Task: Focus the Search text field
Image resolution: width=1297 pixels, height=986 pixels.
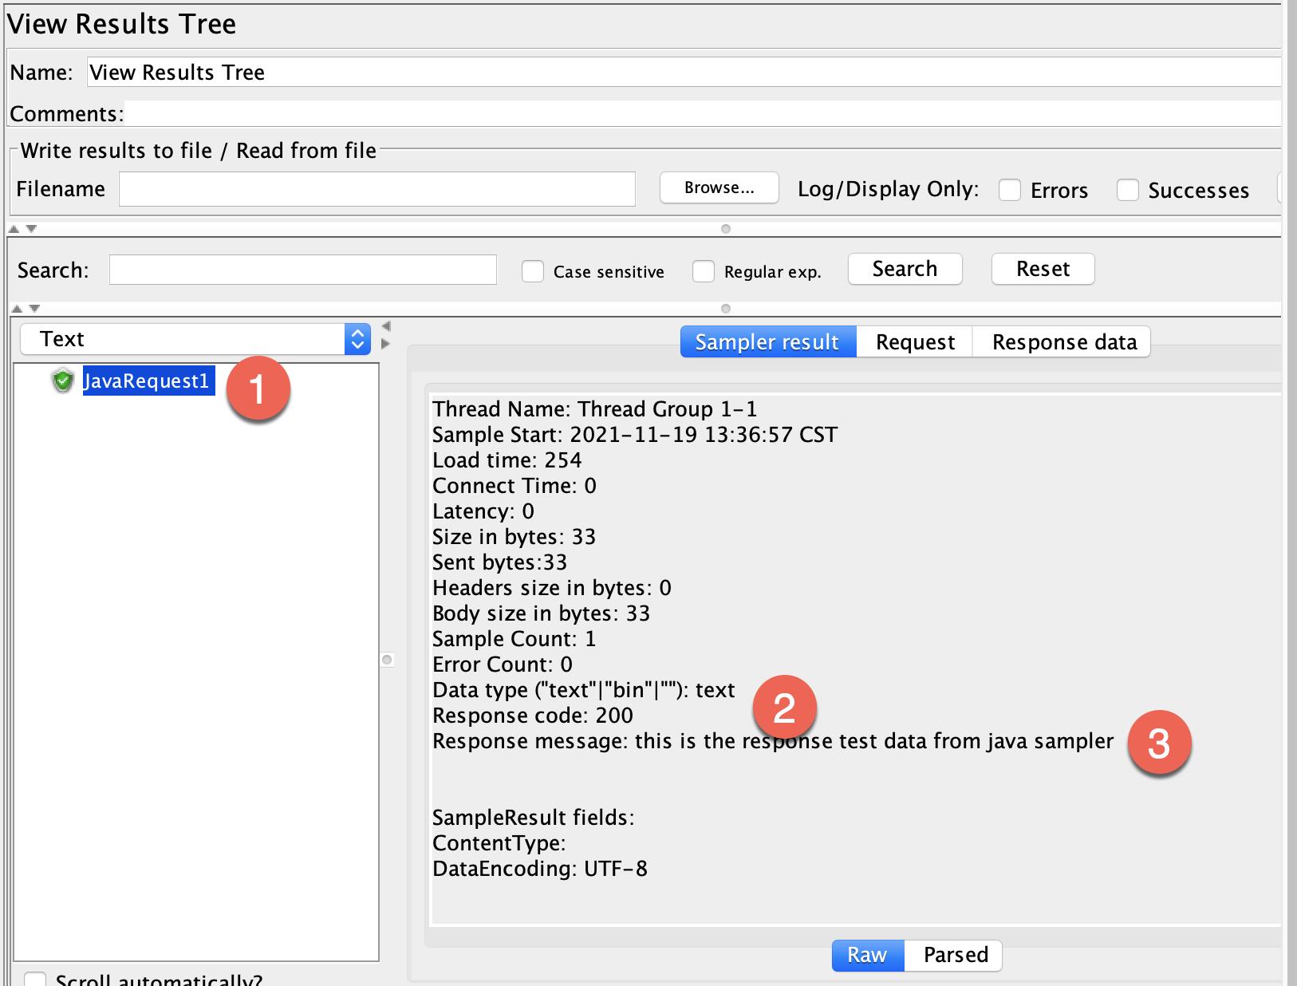Action: tap(303, 270)
